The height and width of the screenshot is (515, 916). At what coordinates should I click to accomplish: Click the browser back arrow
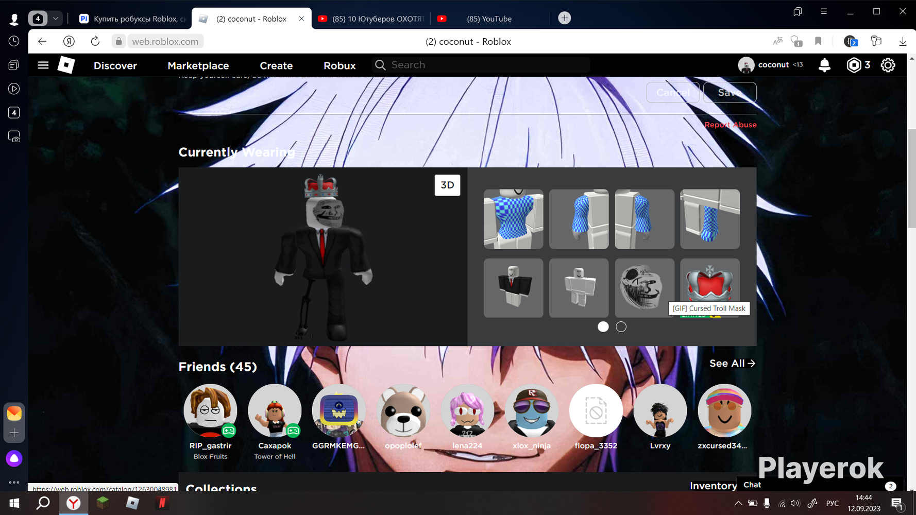coord(42,41)
